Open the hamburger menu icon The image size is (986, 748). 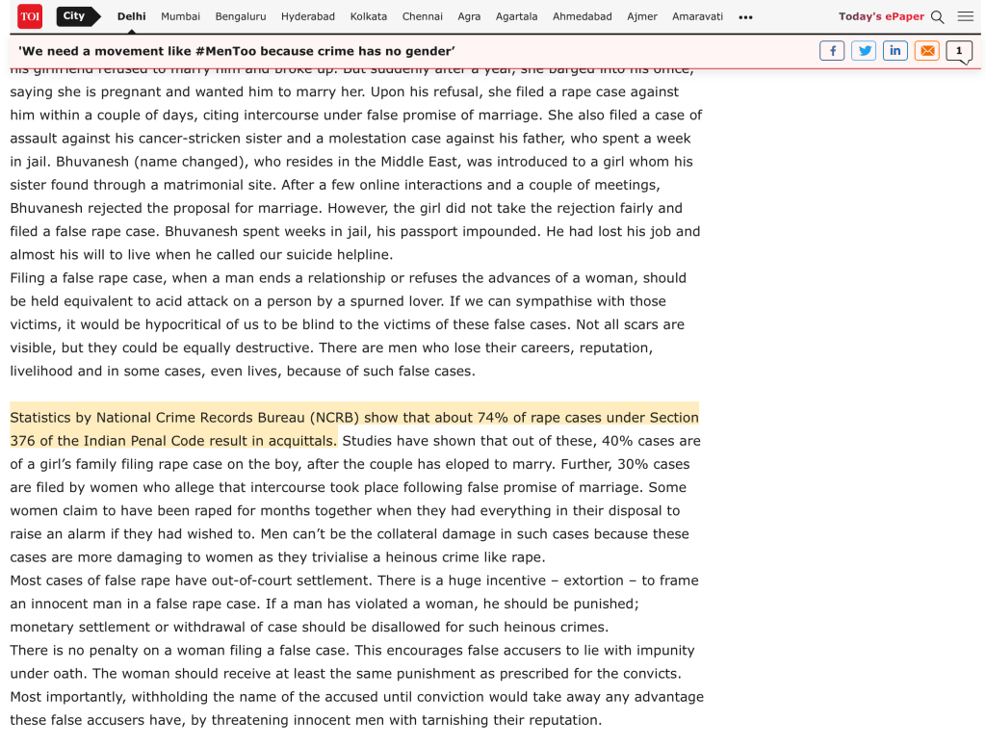(x=966, y=16)
